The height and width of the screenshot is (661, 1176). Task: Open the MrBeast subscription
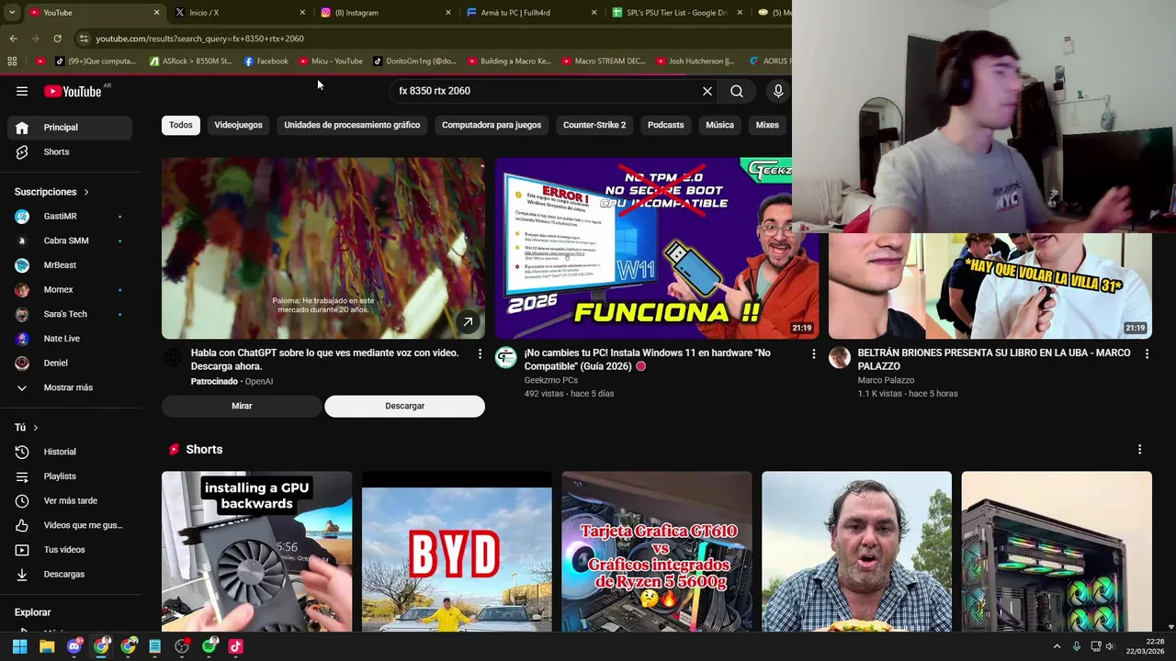70,265
